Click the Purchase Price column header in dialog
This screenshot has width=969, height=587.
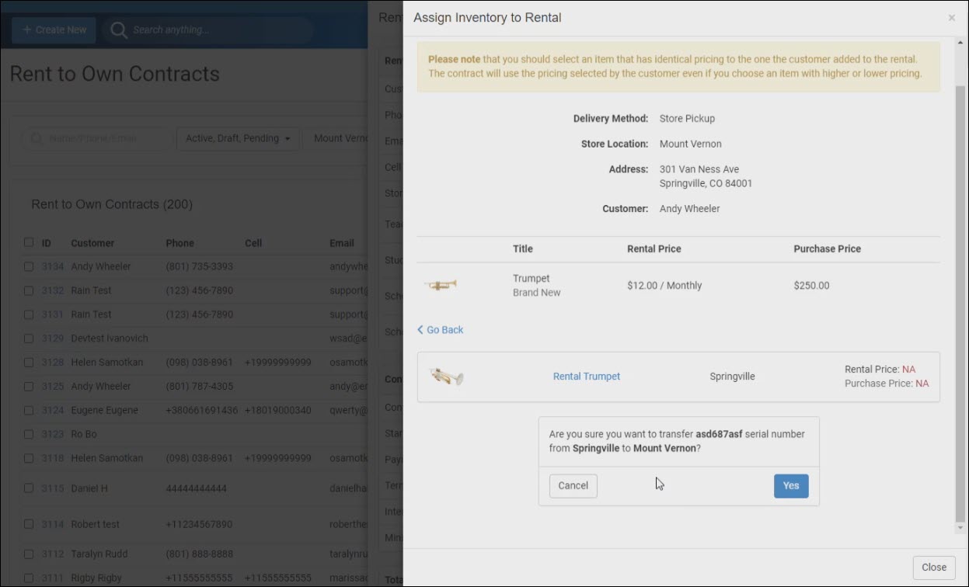coord(827,249)
